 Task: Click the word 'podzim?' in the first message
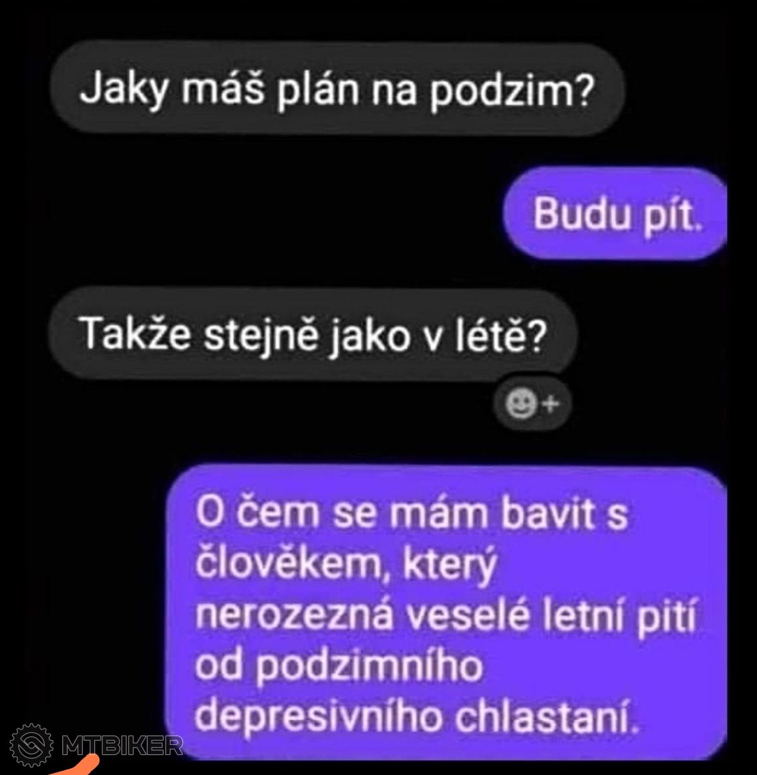click(510, 92)
